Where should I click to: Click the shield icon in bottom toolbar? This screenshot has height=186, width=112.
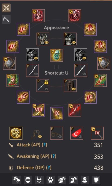pyautogui.click(x=96, y=180)
